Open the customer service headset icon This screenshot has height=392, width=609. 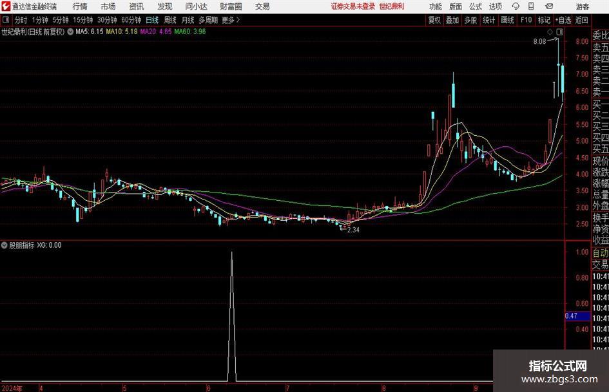click(516, 6)
